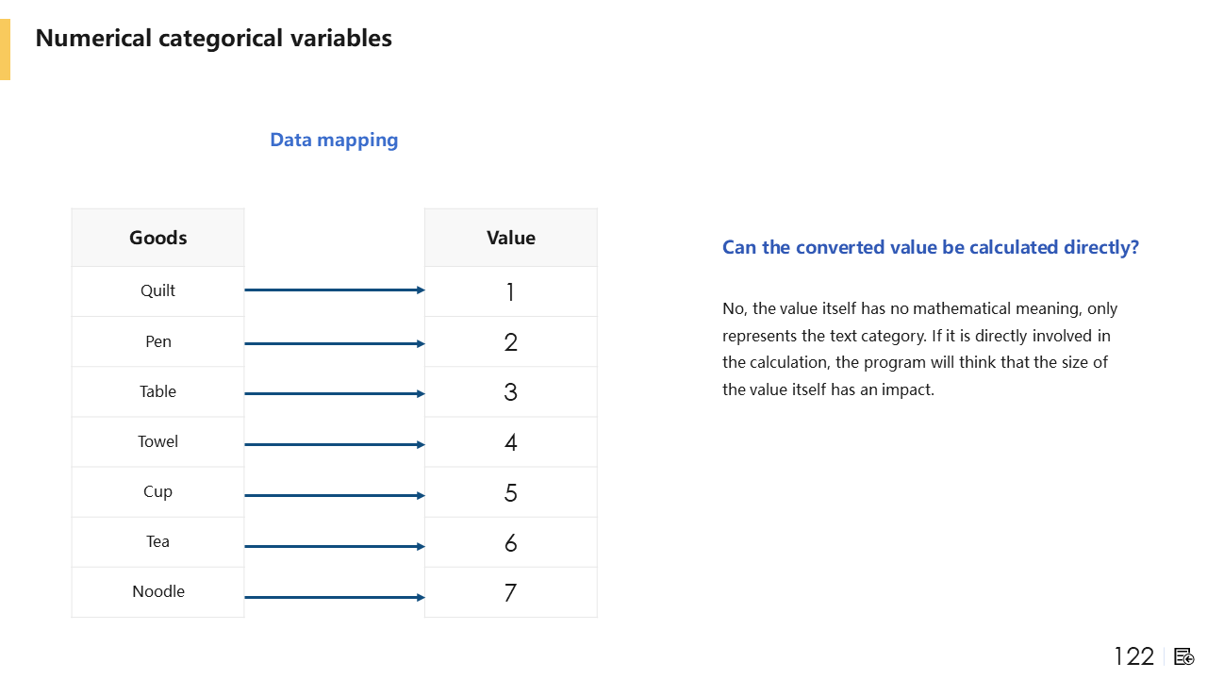This screenshot has width=1207, height=679.
Task: Click the 'Value' column header
Action: tap(510, 238)
